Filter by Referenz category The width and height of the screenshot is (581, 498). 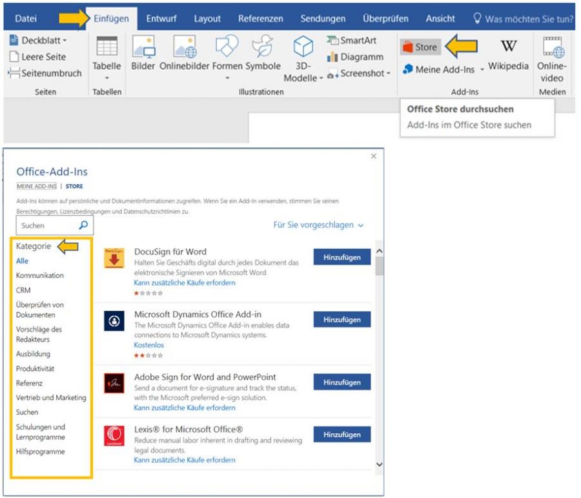click(29, 383)
